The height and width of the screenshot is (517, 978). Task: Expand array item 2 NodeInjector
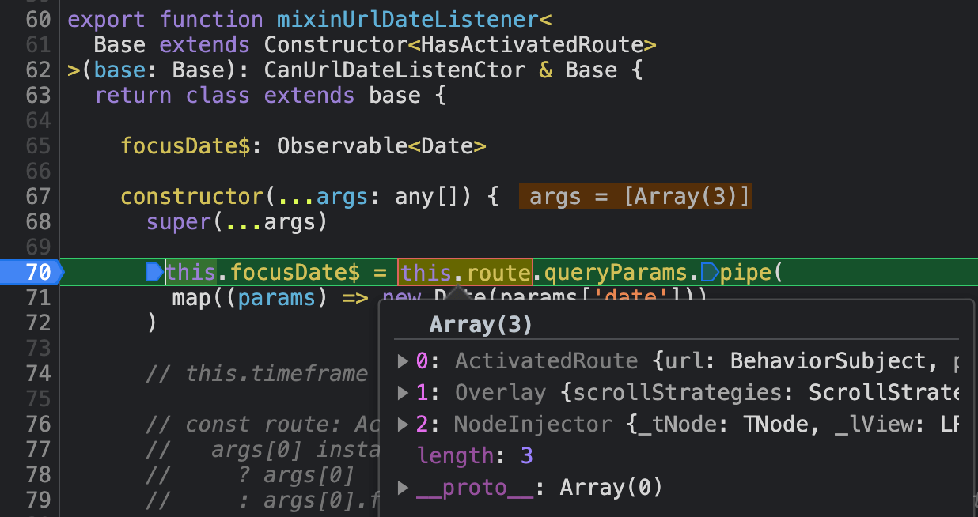(403, 424)
